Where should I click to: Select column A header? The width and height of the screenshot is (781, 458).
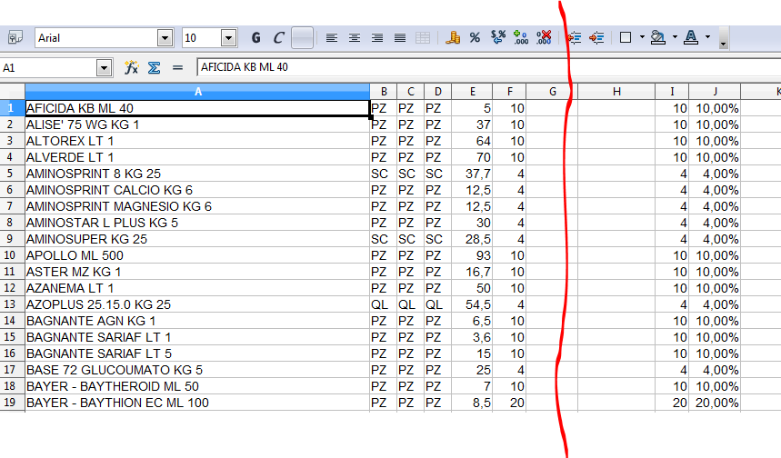tap(197, 92)
